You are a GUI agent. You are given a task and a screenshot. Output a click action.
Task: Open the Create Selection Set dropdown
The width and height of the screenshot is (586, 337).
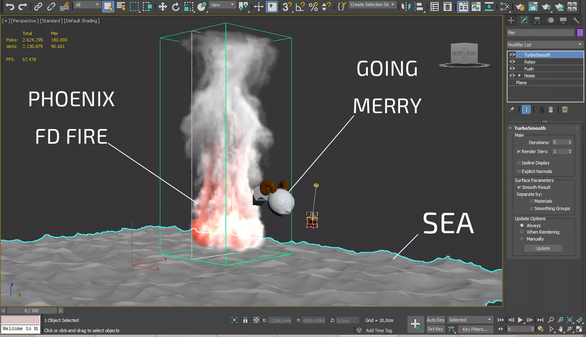[372, 5]
